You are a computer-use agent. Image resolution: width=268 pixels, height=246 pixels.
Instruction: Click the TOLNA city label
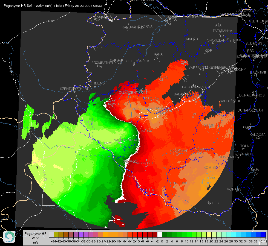[246, 146]
